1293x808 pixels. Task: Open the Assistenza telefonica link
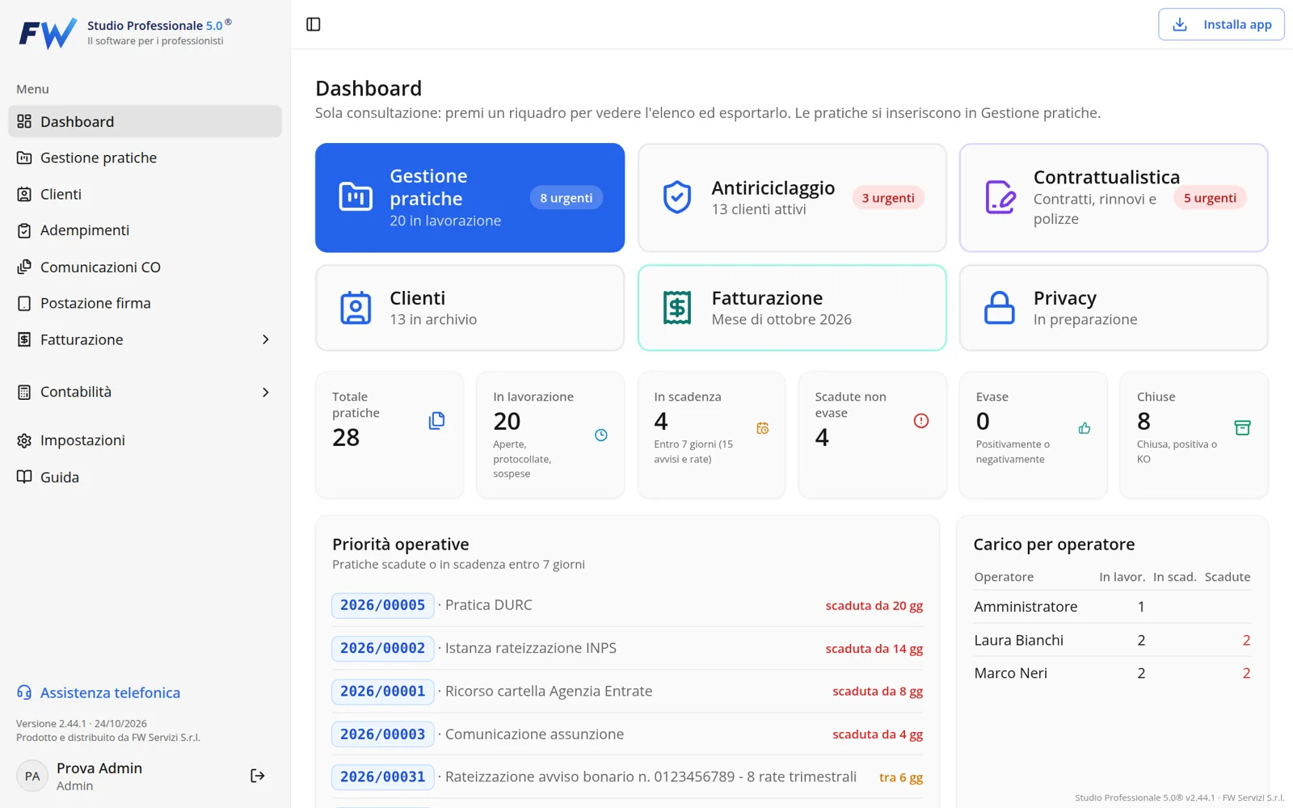(99, 692)
